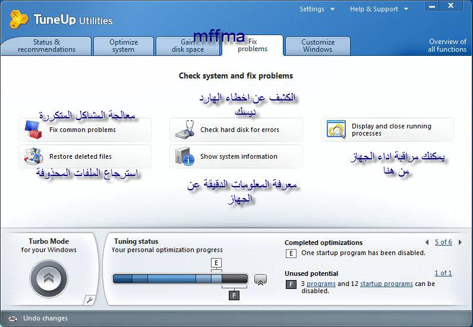
Task: Click the Undo changes icon
Action: (x=13, y=319)
